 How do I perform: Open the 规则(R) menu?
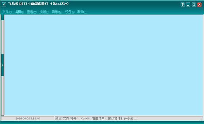coord(44,12)
